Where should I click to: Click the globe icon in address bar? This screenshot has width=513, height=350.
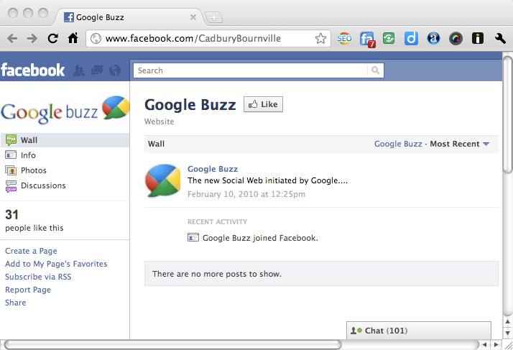click(x=96, y=39)
